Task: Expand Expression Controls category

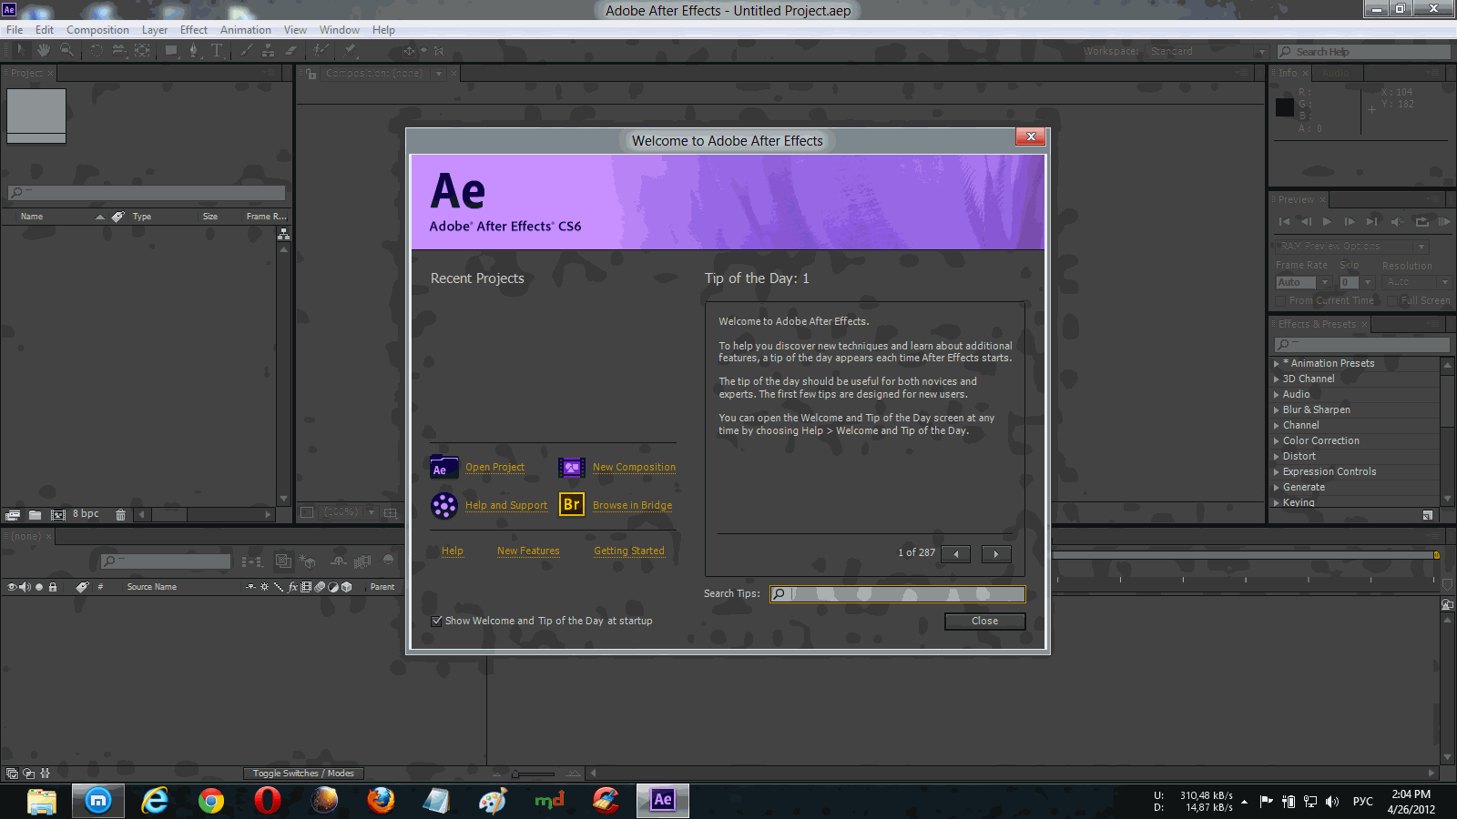Action: tap(1276, 471)
